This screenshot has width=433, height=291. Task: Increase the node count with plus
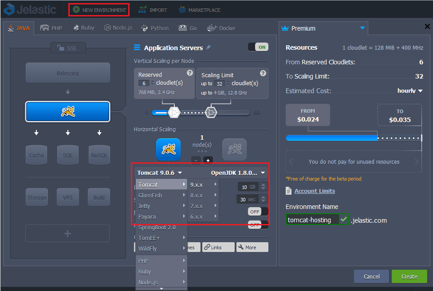pos(208,161)
